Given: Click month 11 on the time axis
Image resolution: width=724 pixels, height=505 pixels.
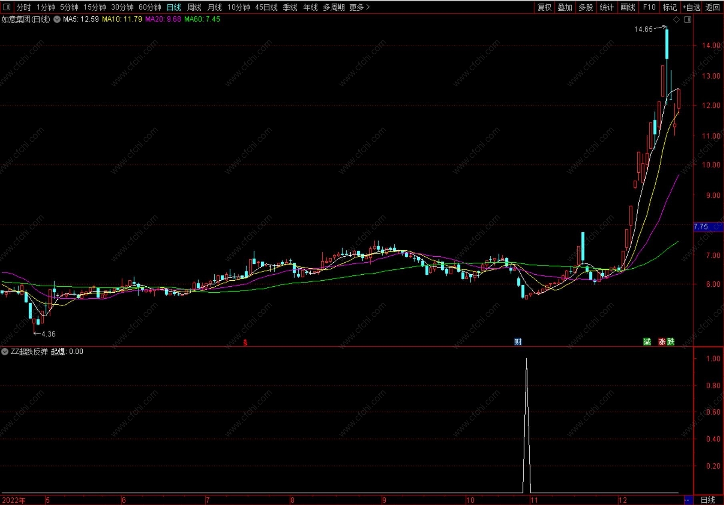Looking at the screenshot, I should pyautogui.click(x=534, y=500).
